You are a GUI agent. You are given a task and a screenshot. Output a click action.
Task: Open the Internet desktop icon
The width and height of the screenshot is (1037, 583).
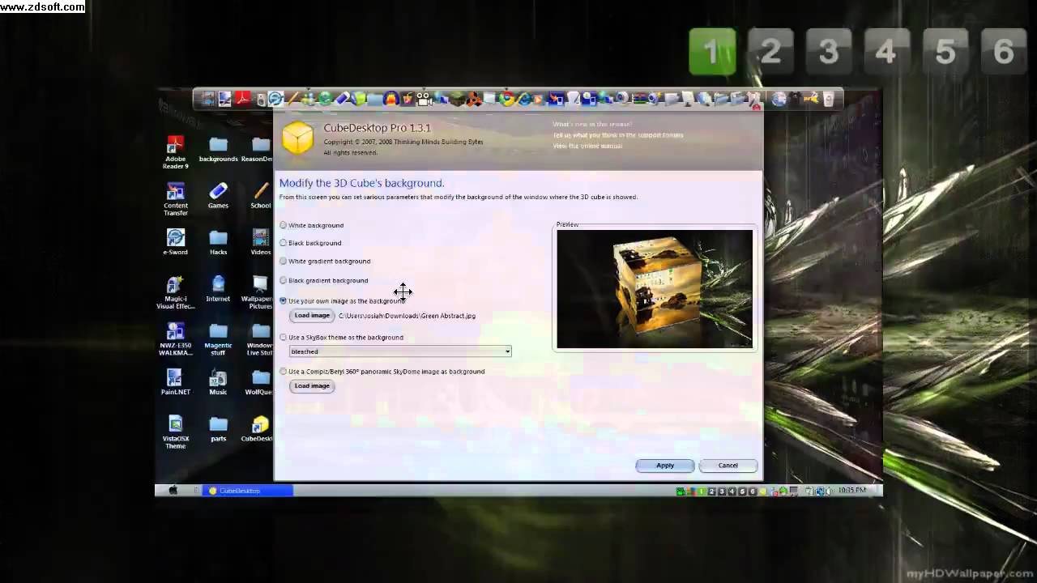[218, 289]
